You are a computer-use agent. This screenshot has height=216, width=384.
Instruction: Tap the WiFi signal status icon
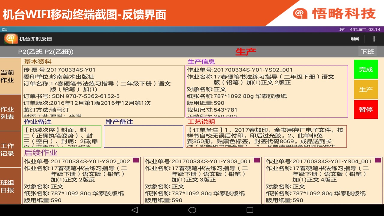tap(342, 29)
